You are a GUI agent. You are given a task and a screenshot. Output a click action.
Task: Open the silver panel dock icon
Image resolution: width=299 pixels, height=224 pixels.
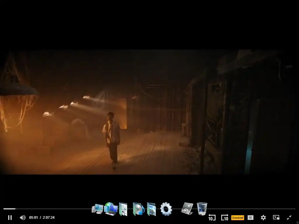[187, 208]
